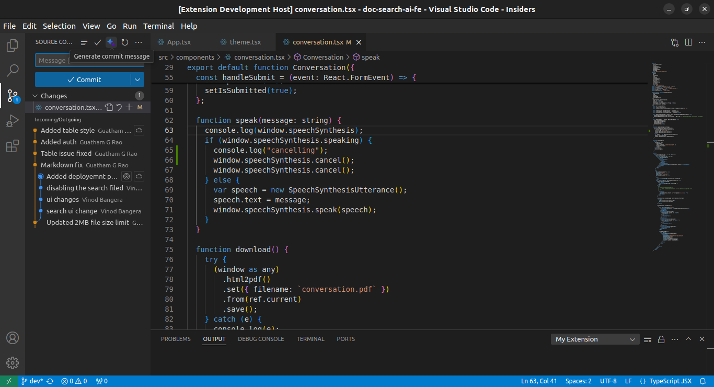Viewport: 714px width, 387px height.
Task: Open the Terminal menu in menu bar
Action: click(158, 26)
